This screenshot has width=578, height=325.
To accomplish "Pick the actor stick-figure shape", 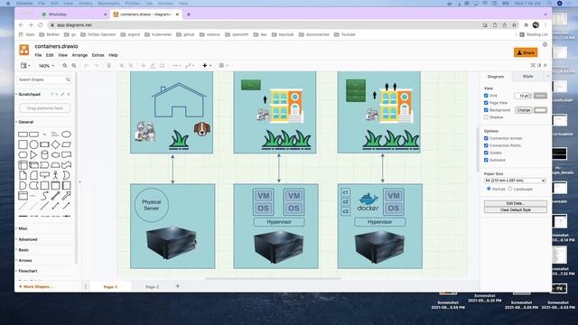I will (56, 175).
